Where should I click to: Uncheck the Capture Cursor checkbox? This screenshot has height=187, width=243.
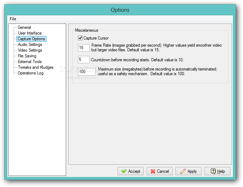[80, 38]
